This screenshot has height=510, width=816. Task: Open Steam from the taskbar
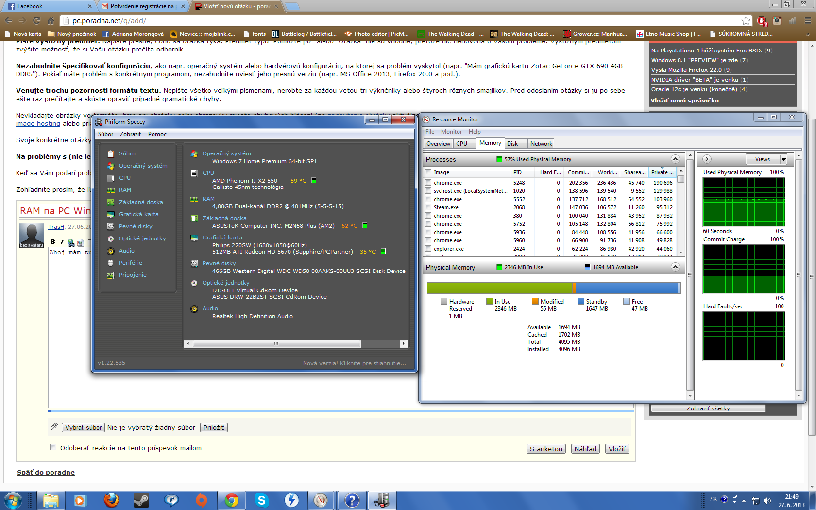pos(141,500)
